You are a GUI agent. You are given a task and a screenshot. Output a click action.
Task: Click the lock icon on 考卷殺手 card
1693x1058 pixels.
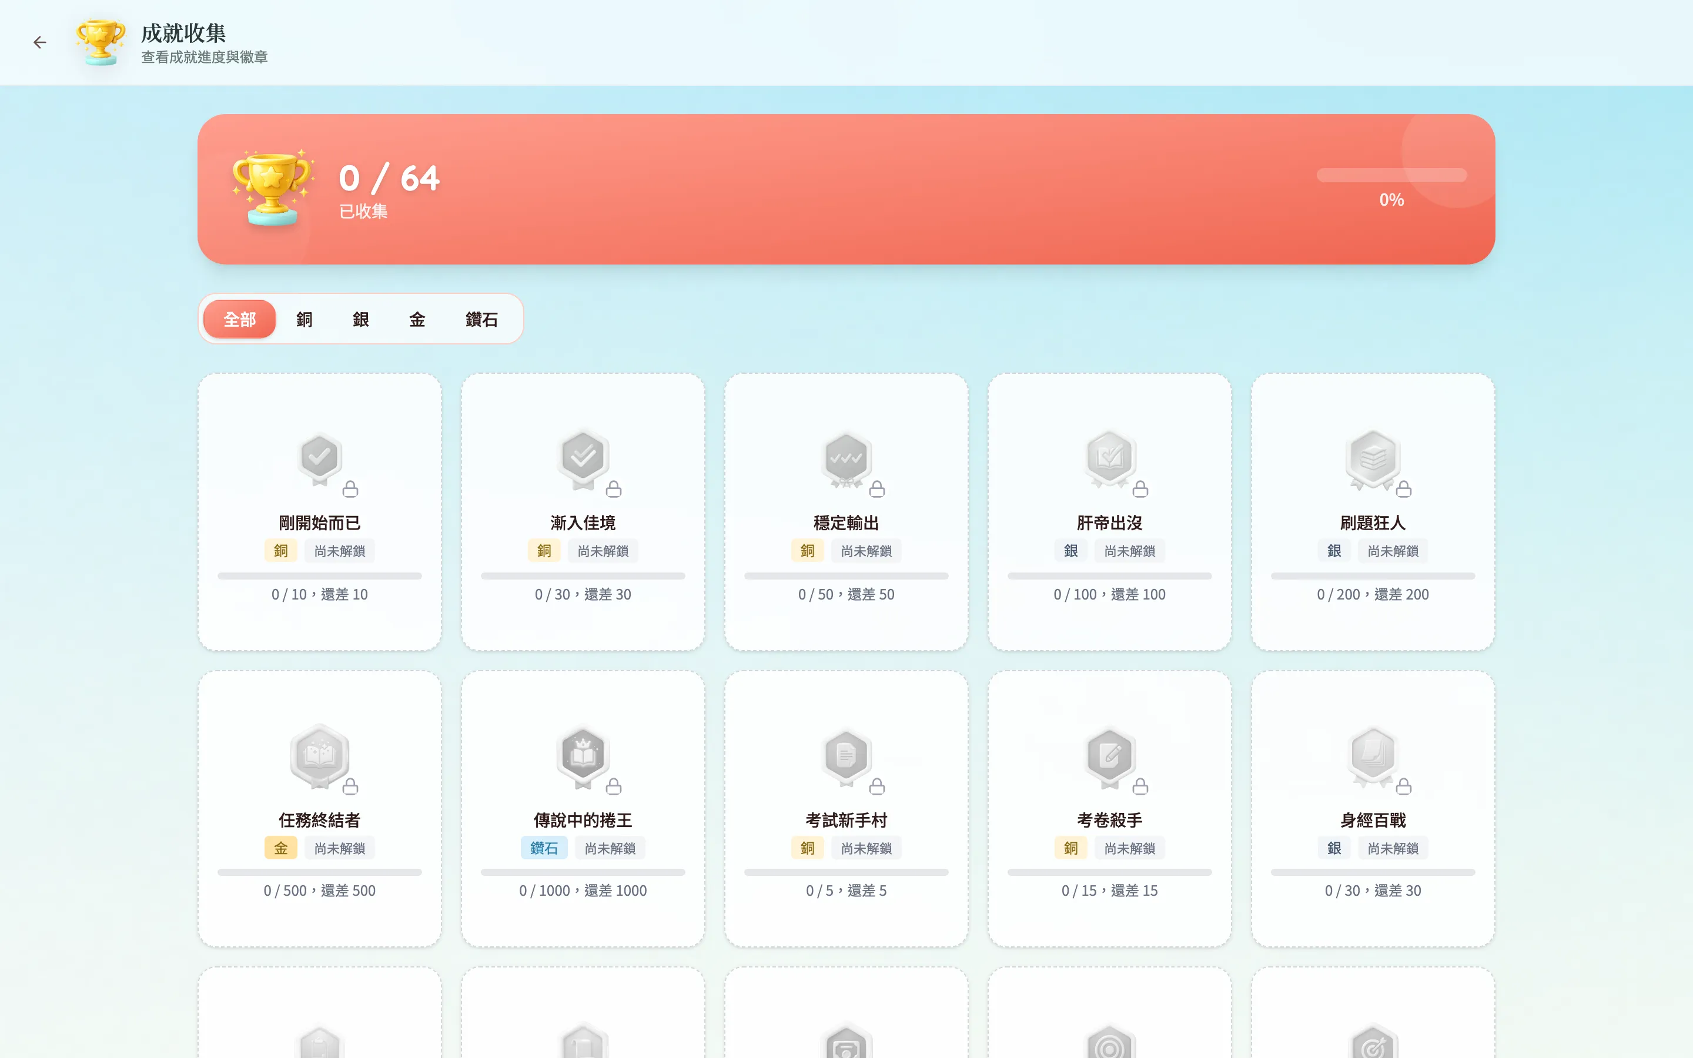point(1140,786)
